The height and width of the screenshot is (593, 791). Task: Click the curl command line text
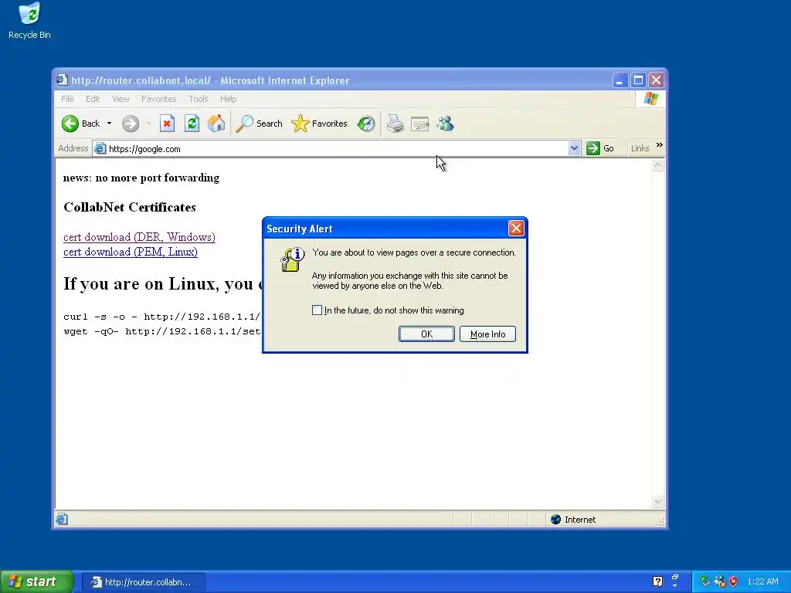[x=162, y=317]
